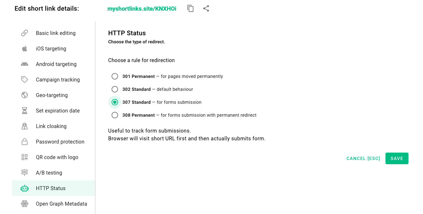Image resolution: width=423 pixels, height=214 pixels.
Task: Click the hourglass icon for expiration date
Action: (25, 110)
